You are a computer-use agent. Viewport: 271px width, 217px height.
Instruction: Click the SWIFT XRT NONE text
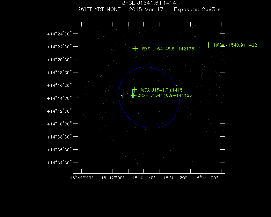[99, 9]
